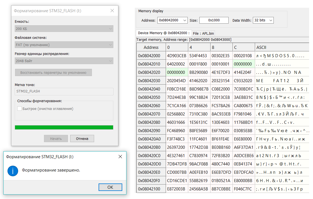313x199 pixels.
Task: Select memory cell 0001F800
Action: point(199,64)
